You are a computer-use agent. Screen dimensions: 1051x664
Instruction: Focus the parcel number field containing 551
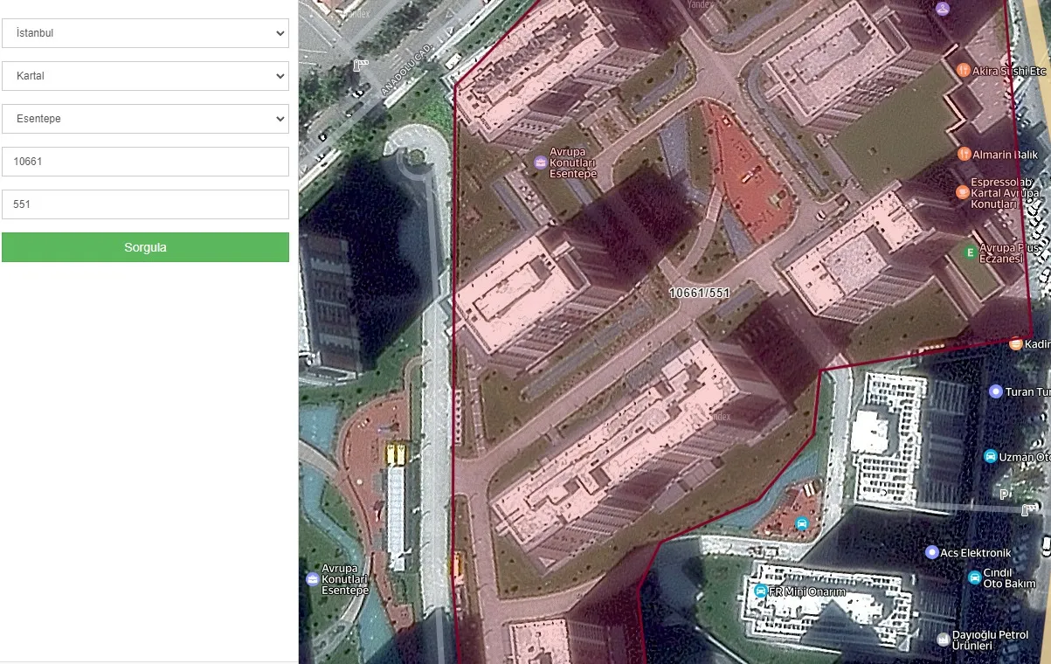(145, 204)
